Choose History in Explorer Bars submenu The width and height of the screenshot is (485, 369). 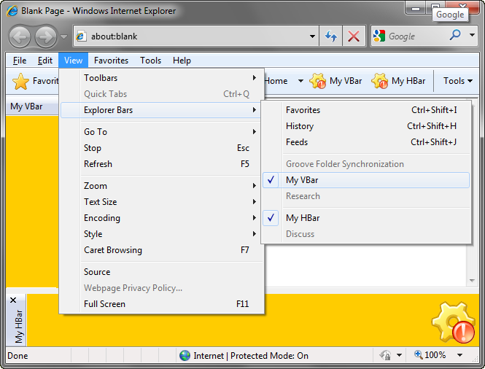pos(300,126)
